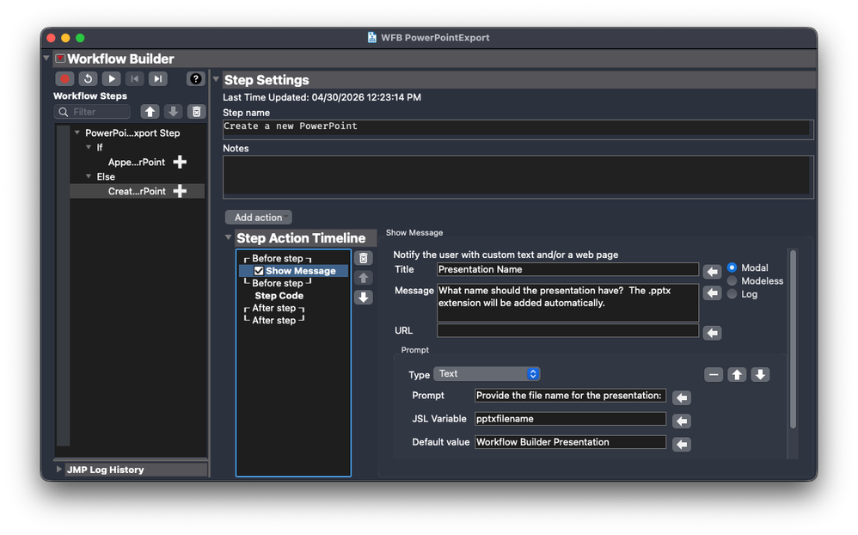The image size is (858, 535).
Task: Select first After step timeline row
Action: (273, 308)
